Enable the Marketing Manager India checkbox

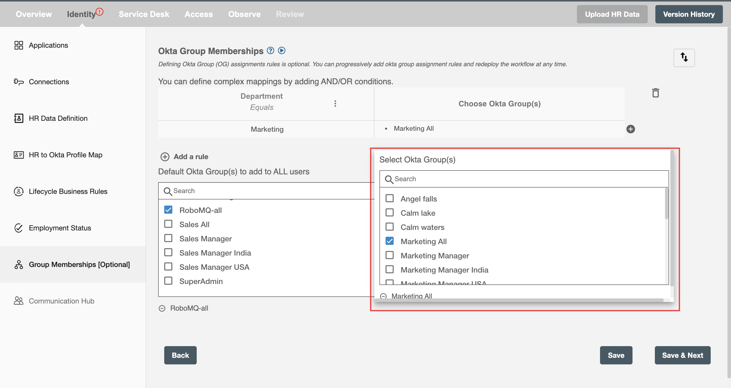point(390,269)
